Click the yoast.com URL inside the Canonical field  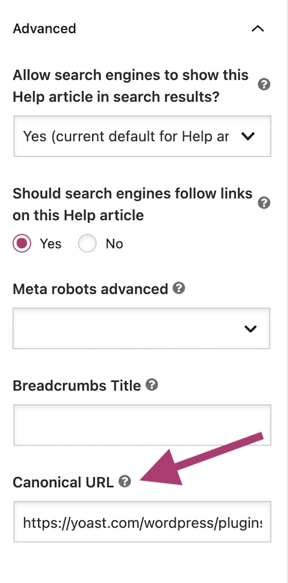tap(142, 522)
